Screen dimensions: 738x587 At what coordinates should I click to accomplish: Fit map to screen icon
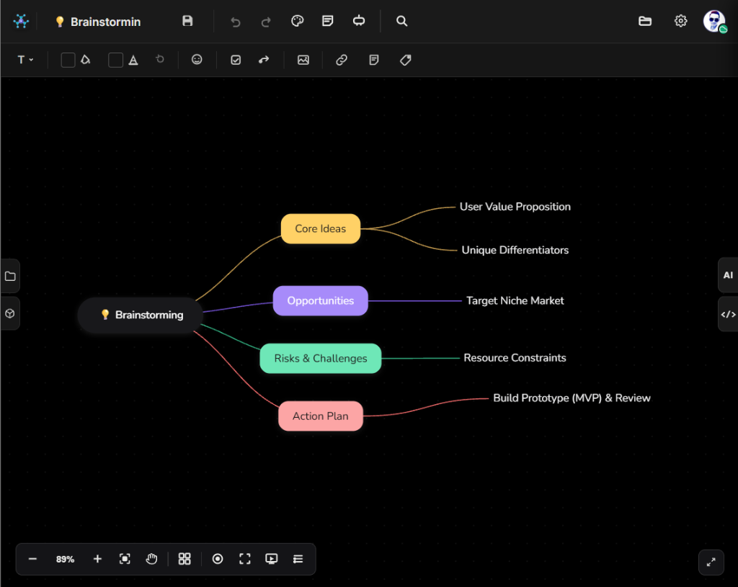coord(125,559)
